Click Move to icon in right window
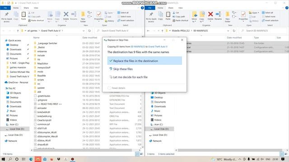 click(194, 17)
